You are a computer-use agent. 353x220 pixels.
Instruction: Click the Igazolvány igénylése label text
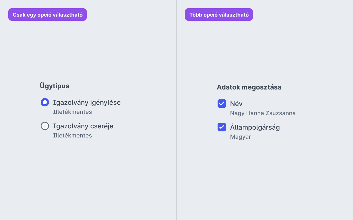pyautogui.click(x=87, y=102)
